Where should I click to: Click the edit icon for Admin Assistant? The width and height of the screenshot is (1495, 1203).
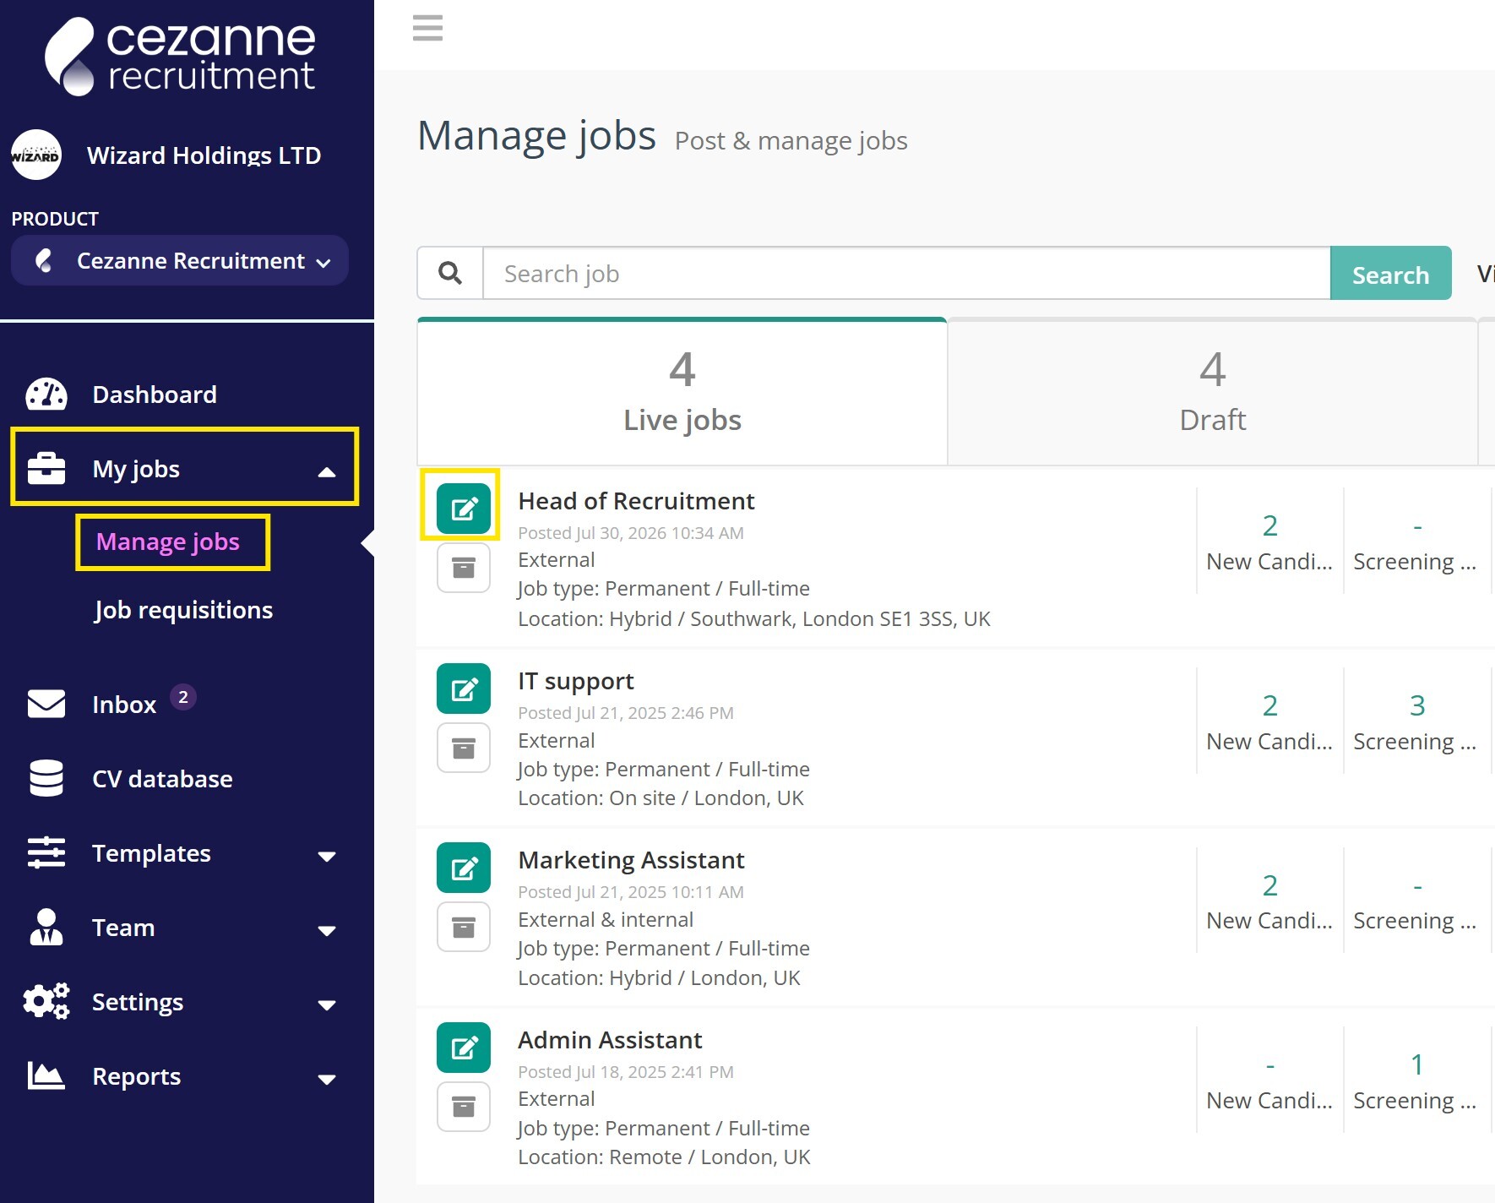click(x=464, y=1048)
